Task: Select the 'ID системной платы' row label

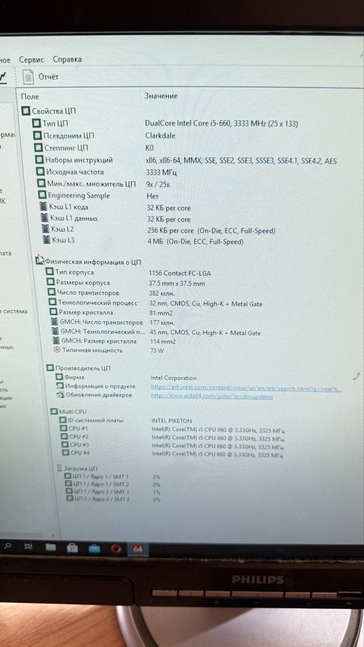Action: pos(95,420)
